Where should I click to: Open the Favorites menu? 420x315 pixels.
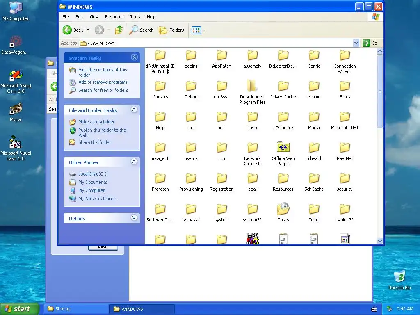114,17
